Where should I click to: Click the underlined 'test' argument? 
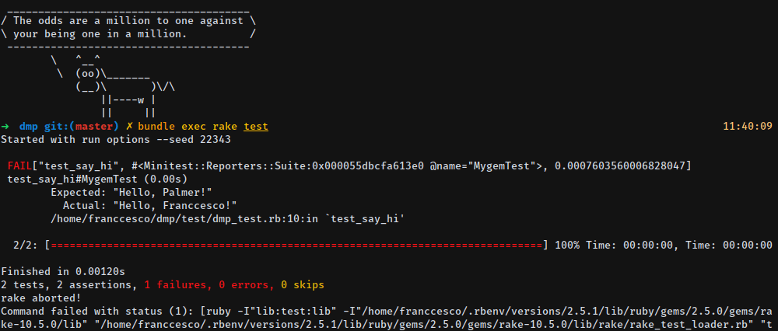coord(256,126)
